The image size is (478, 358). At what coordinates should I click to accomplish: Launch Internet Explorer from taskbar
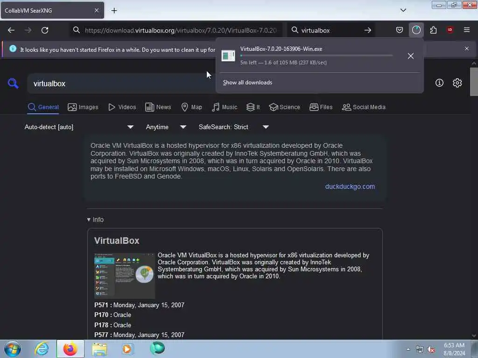click(42, 349)
